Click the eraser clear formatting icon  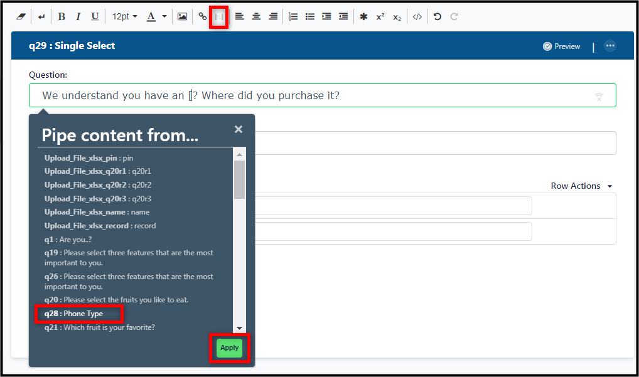point(21,17)
